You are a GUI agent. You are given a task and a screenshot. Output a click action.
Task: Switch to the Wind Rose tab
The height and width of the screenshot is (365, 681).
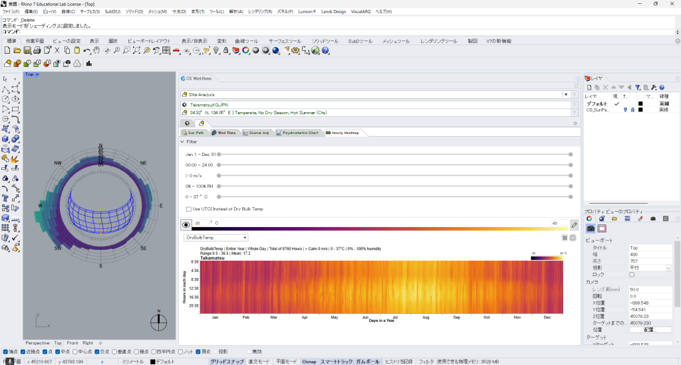[x=223, y=133]
